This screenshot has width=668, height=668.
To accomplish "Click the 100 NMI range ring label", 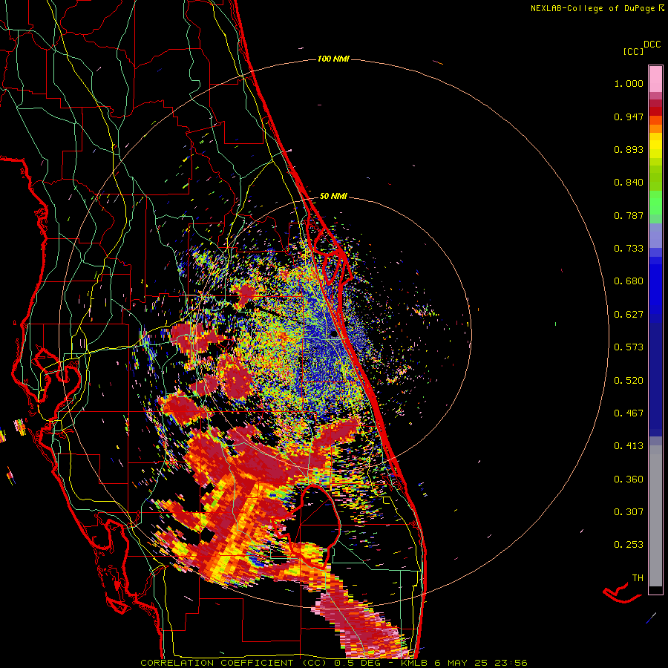I will pyautogui.click(x=333, y=59).
